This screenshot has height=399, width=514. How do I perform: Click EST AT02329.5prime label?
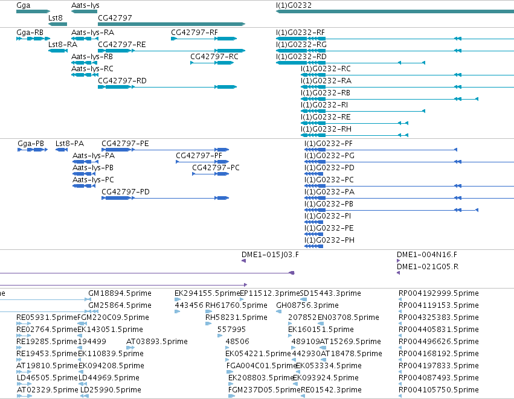(x=48, y=390)
